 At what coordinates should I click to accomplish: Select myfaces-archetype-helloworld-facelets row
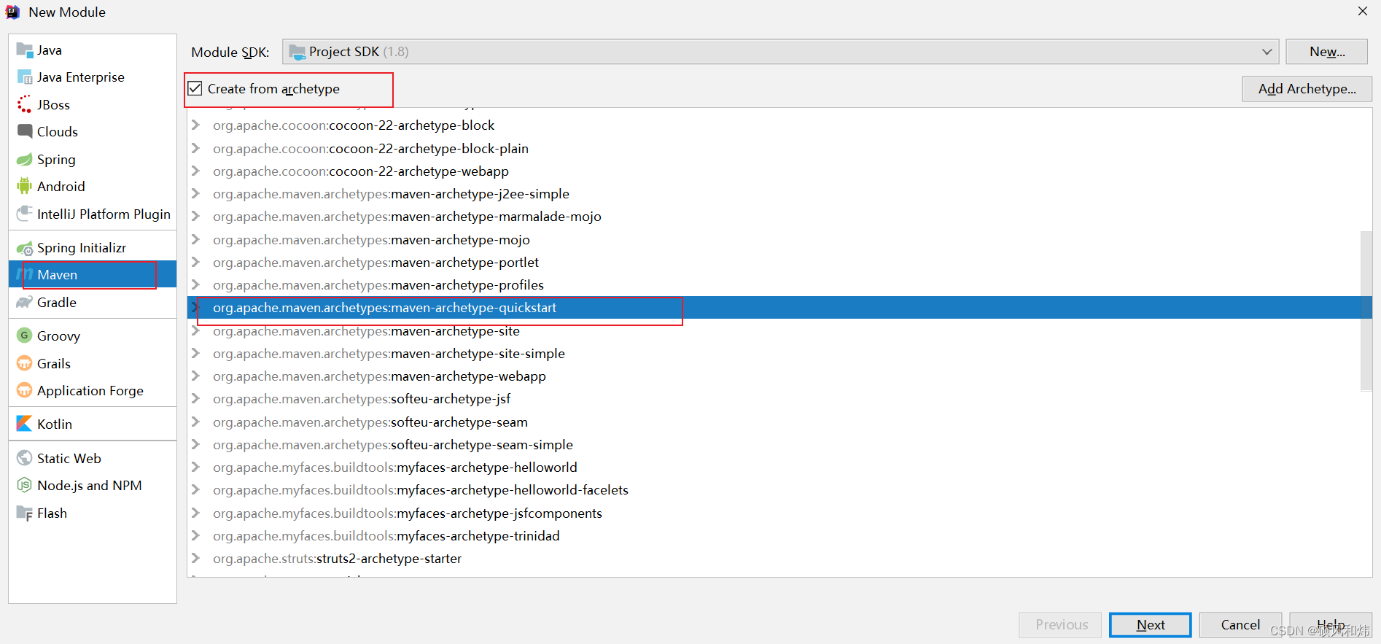pyautogui.click(x=780, y=490)
